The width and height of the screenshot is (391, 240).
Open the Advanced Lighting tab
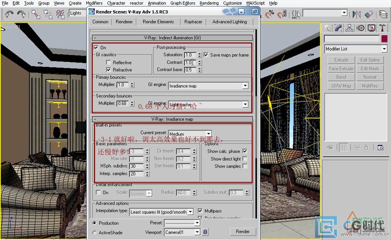click(x=230, y=22)
